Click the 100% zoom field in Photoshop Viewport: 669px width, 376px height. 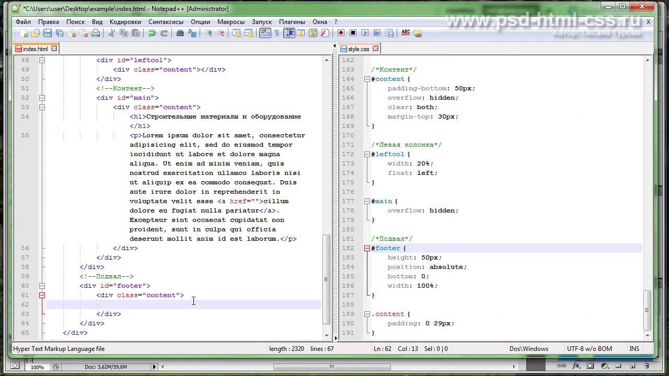pyautogui.click(x=37, y=367)
